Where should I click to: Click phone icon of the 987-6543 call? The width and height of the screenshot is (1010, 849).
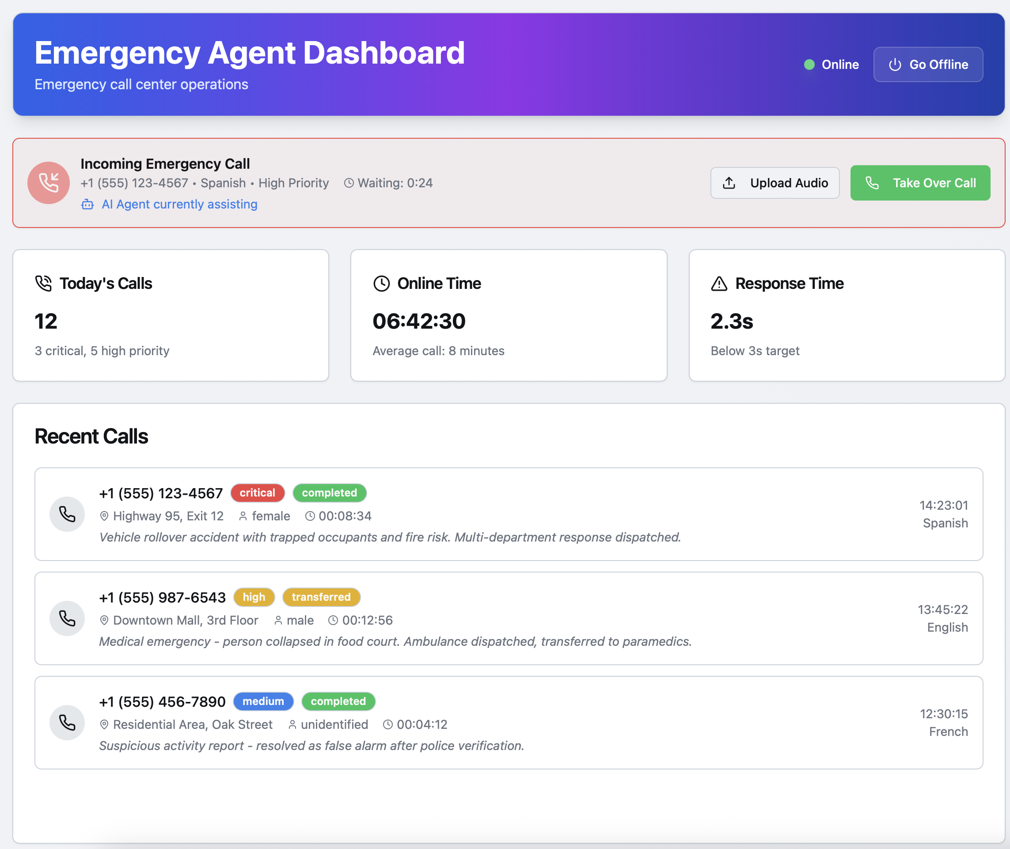click(x=67, y=618)
